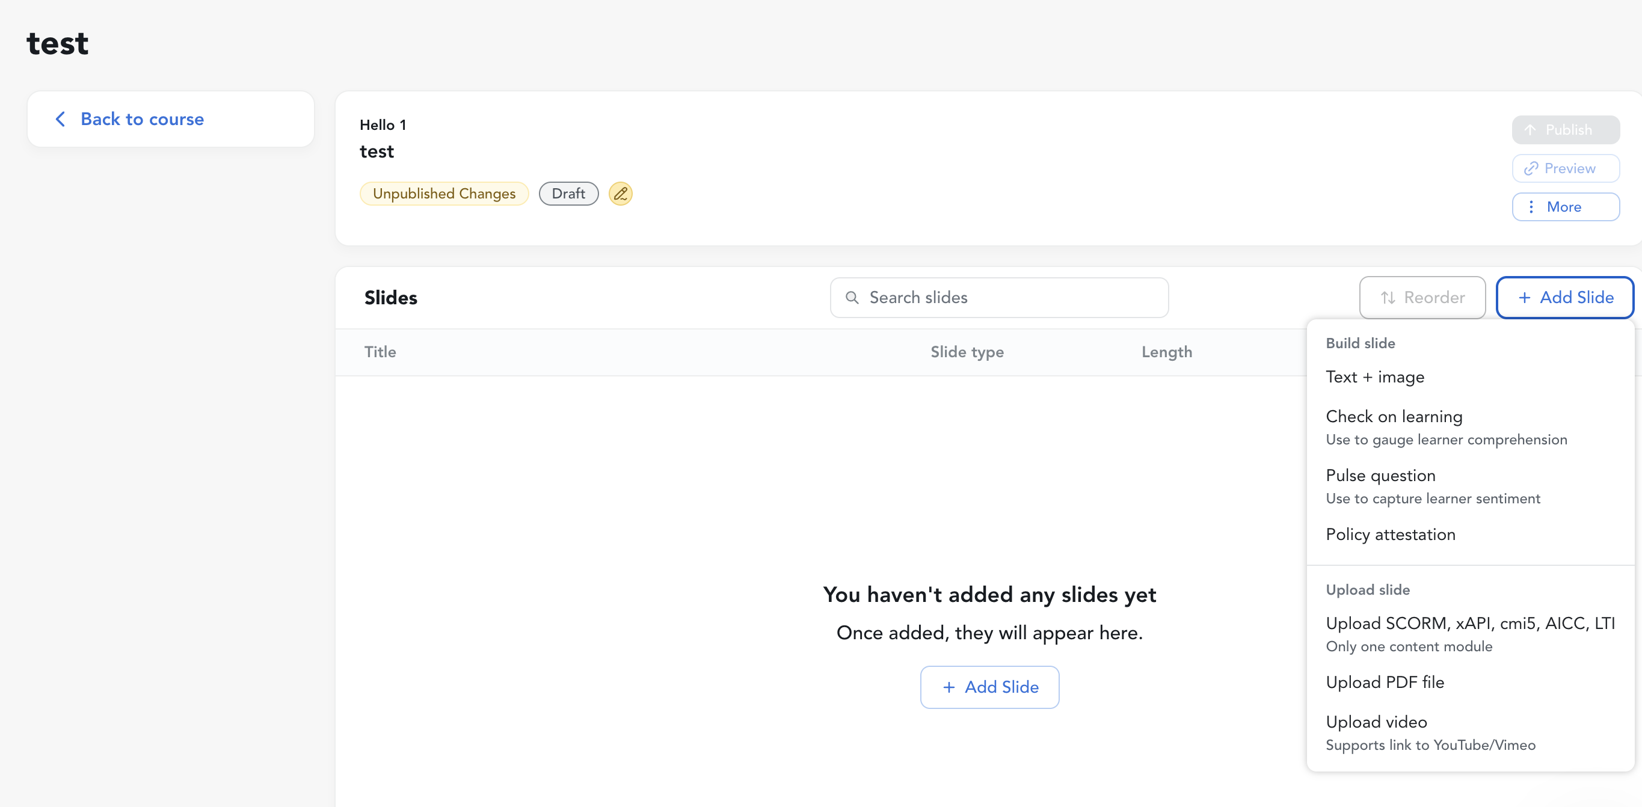Select Policy attestation slide option
The height and width of the screenshot is (807, 1642).
[x=1470, y=535]
